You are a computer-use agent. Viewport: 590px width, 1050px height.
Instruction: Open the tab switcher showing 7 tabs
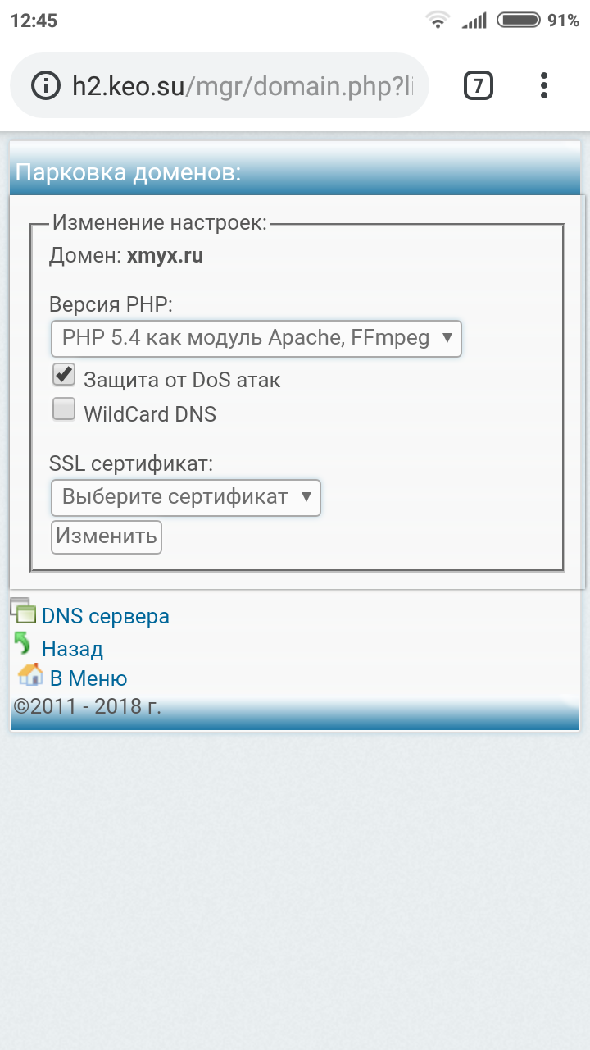pos(479,85)
